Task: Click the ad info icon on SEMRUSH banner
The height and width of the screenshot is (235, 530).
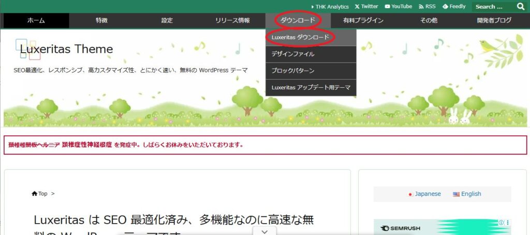Action: click(501, 223)
